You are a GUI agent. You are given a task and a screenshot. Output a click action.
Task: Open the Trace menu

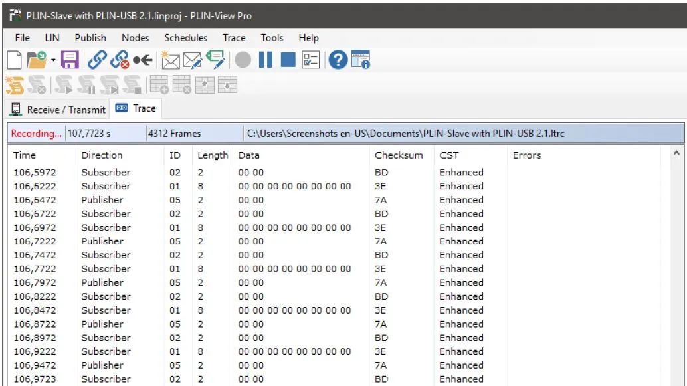pyautogui.click(x=234, y=38)
